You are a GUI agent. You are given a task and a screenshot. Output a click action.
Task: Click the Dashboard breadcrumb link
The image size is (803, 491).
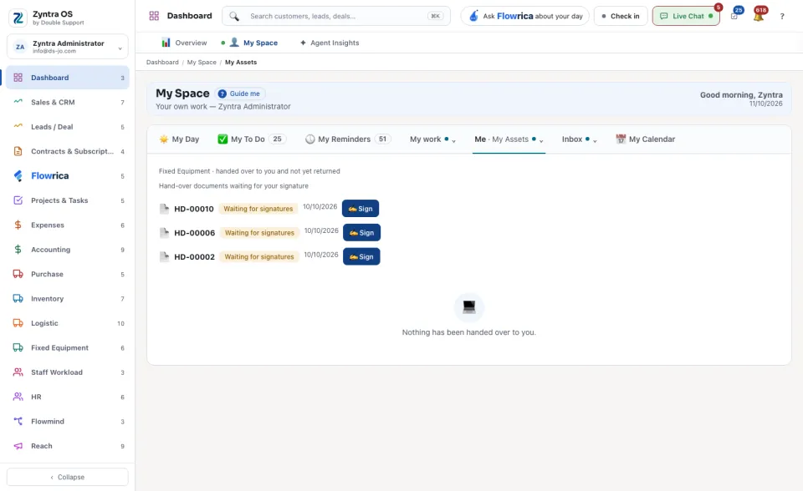click(162, 63)
